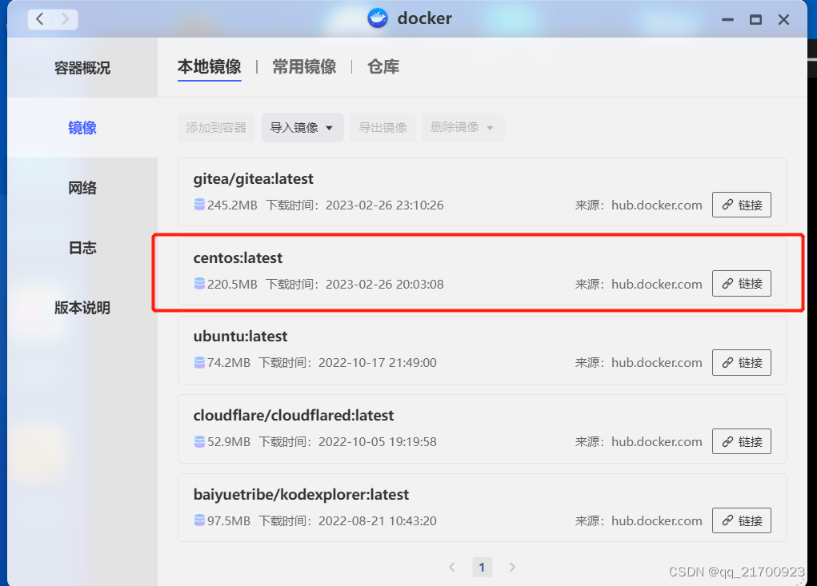Open 容器概况 in the sidebar
817x586 pixels.
point(82,68)
